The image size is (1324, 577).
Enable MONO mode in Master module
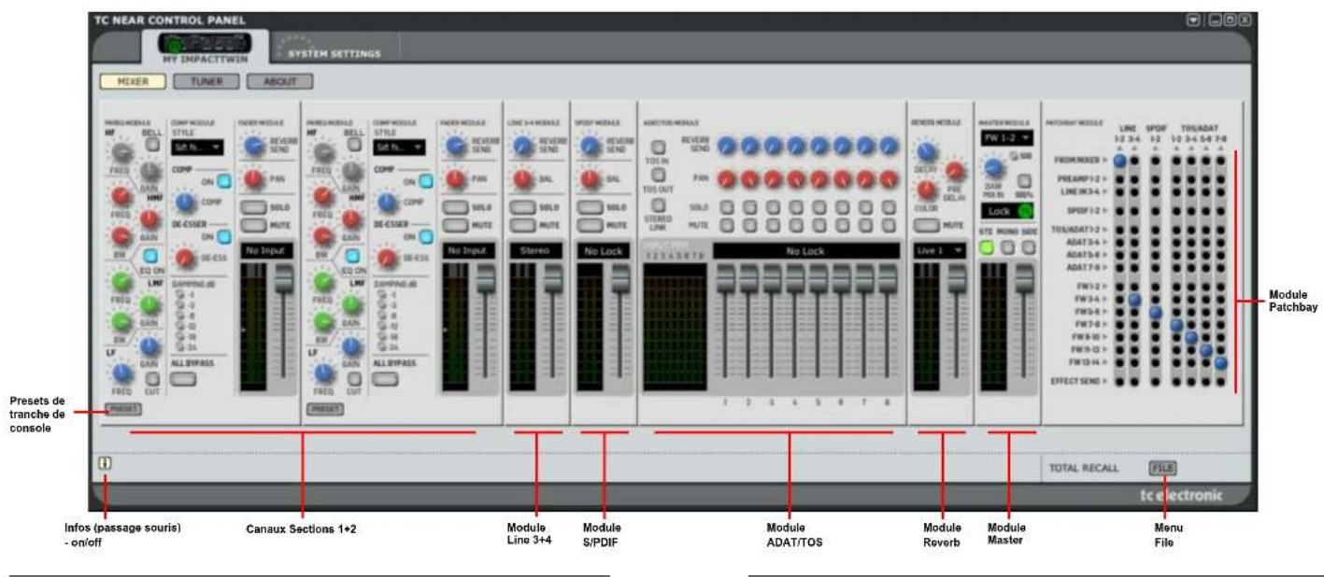(x=1009, y=246)
